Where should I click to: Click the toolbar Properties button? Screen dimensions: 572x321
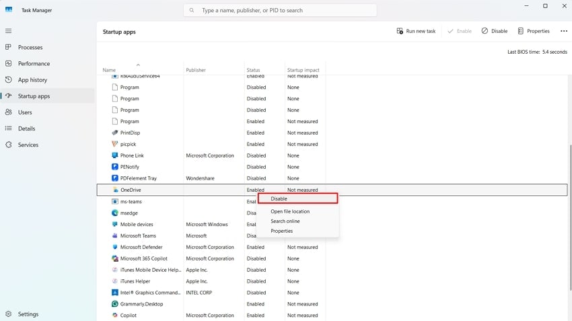click(534, 31)
